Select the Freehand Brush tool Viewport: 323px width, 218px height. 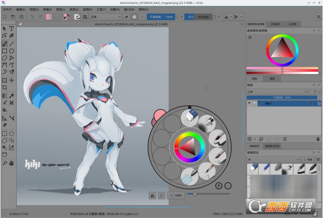click(x=5, y=44)
